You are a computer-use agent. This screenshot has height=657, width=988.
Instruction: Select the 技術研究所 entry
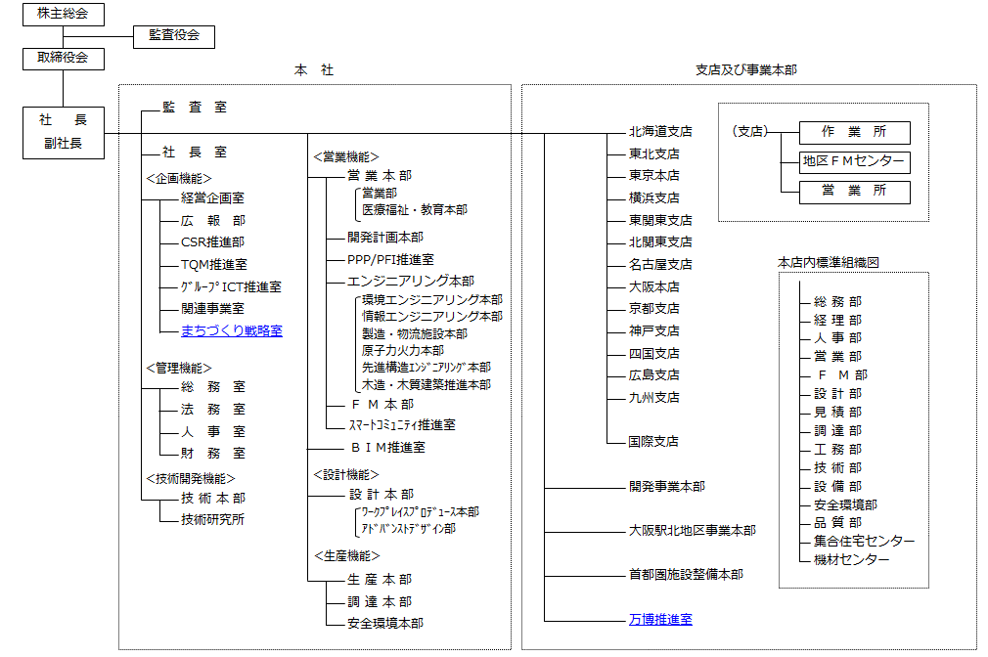tap(212, 519)
